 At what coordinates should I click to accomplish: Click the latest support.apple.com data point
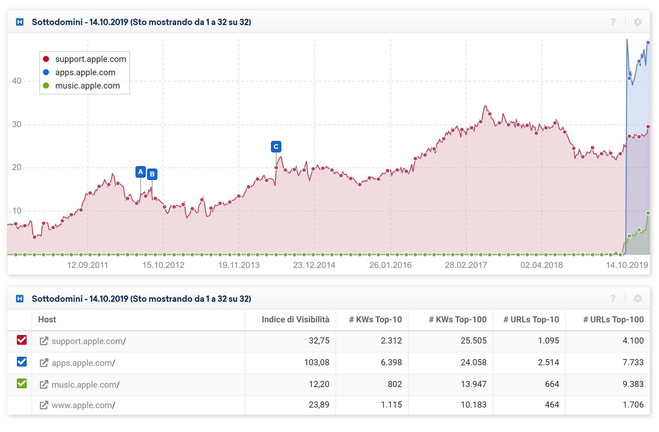648,127
